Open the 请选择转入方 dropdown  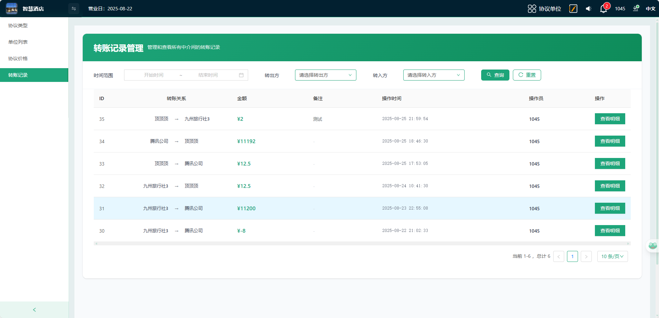(434, 75)
